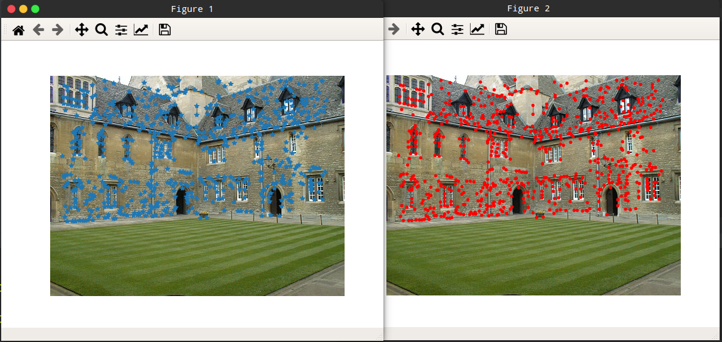Maximize Figure 1 using green window button
Viewport: 722px width, 342px height.
35,9
